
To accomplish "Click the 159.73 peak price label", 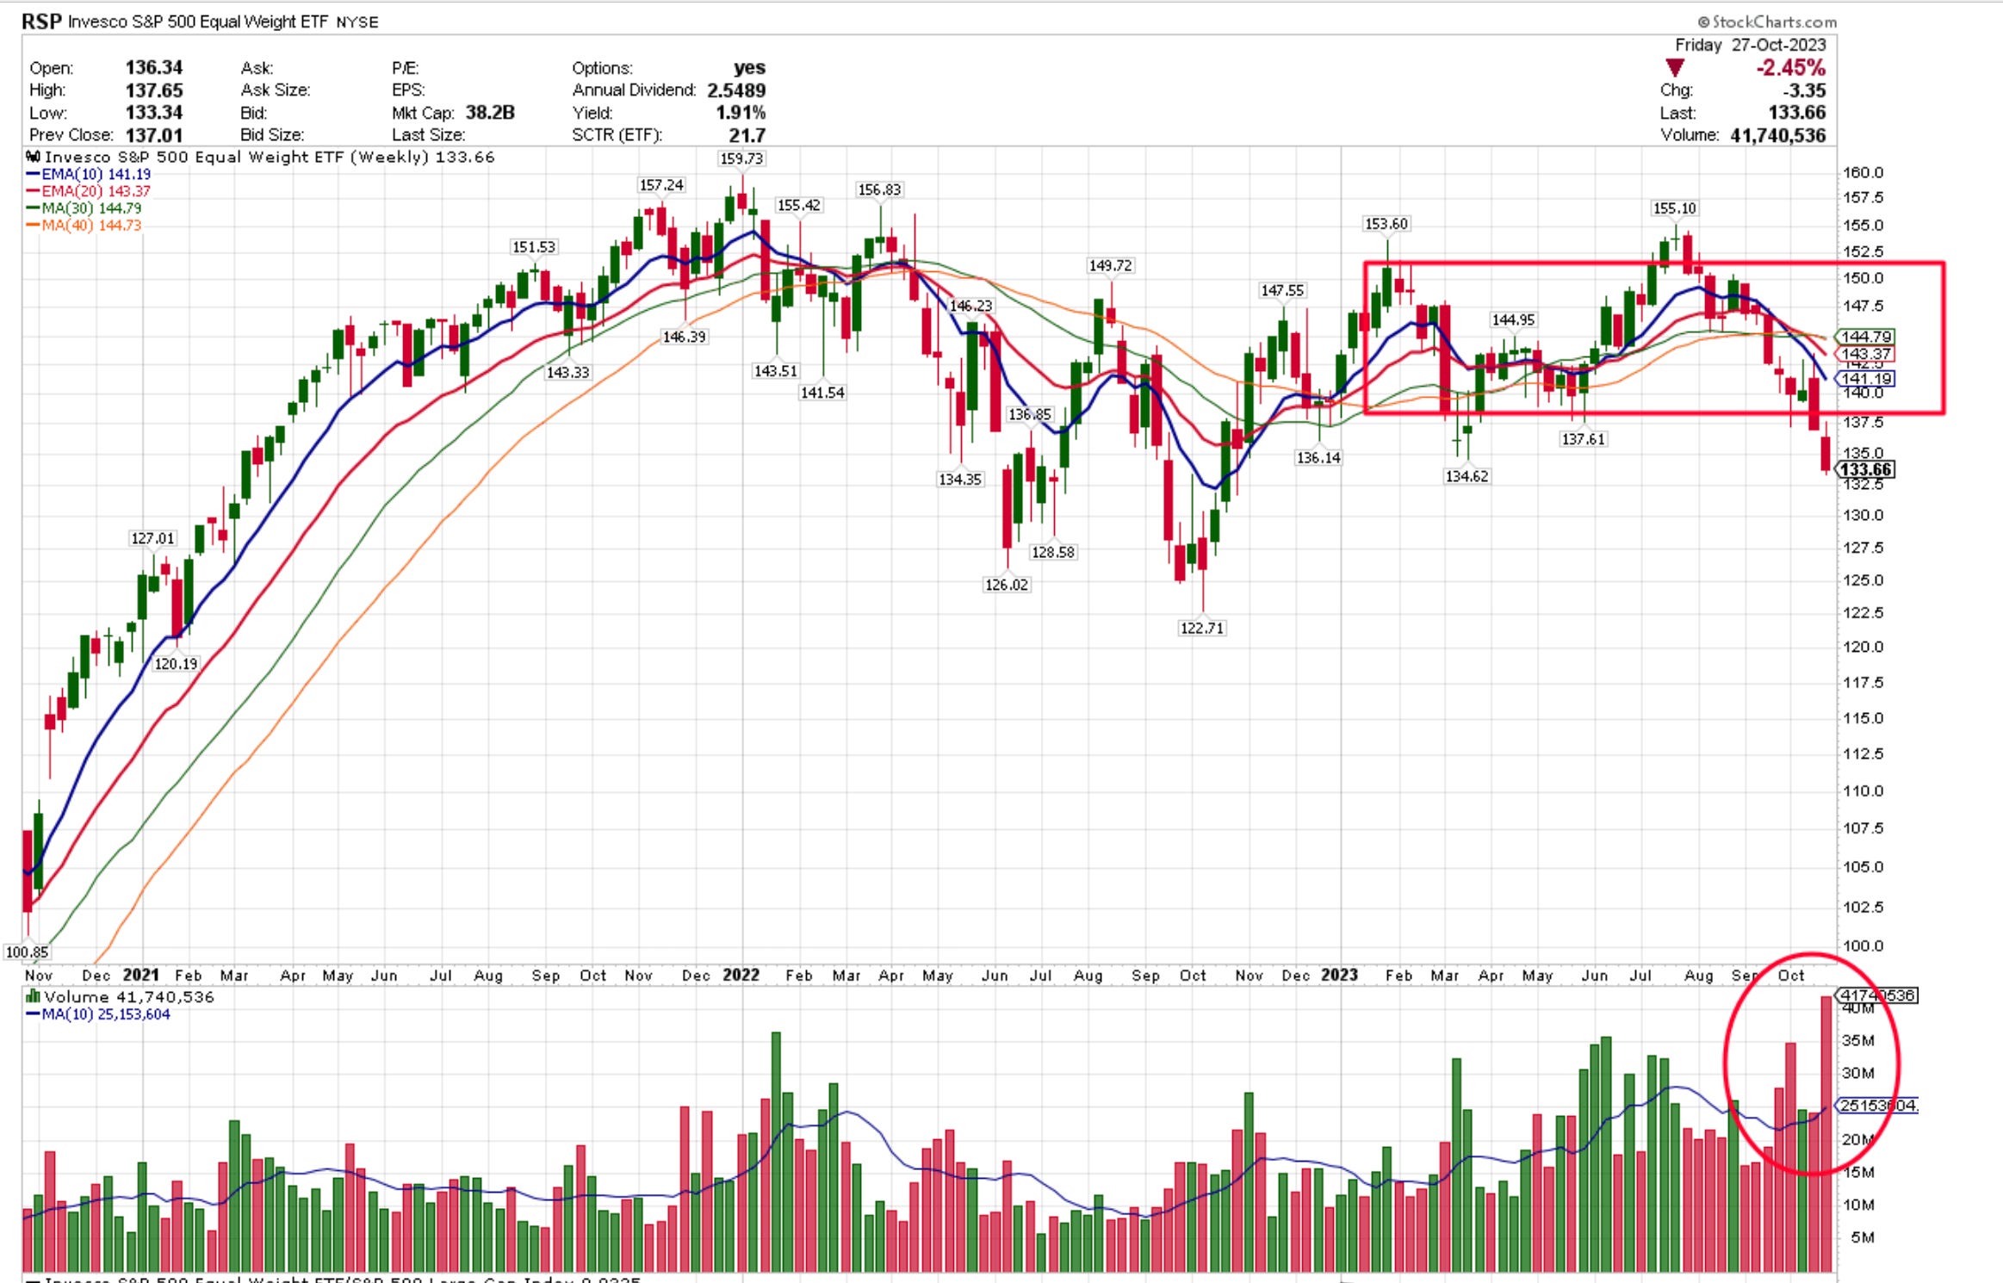I will click(x=741, y=158).
